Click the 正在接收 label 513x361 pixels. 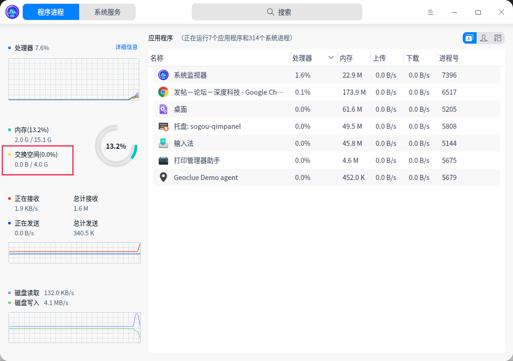click(27, 199)
